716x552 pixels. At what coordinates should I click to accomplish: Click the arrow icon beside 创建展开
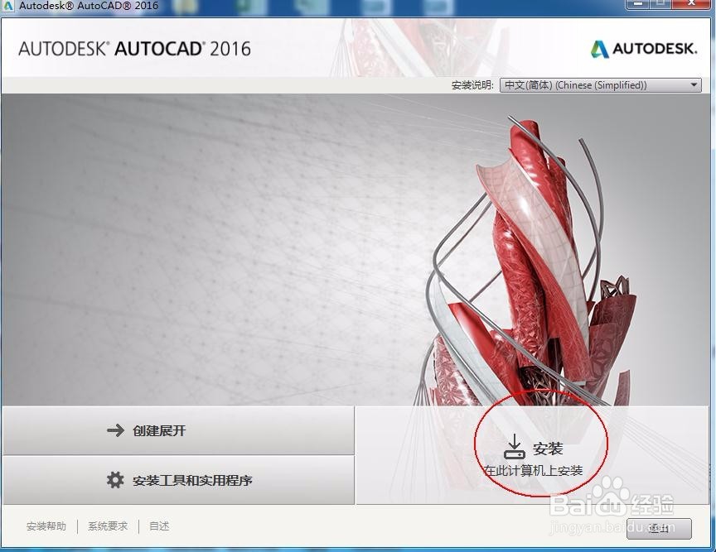pos(115,430)
